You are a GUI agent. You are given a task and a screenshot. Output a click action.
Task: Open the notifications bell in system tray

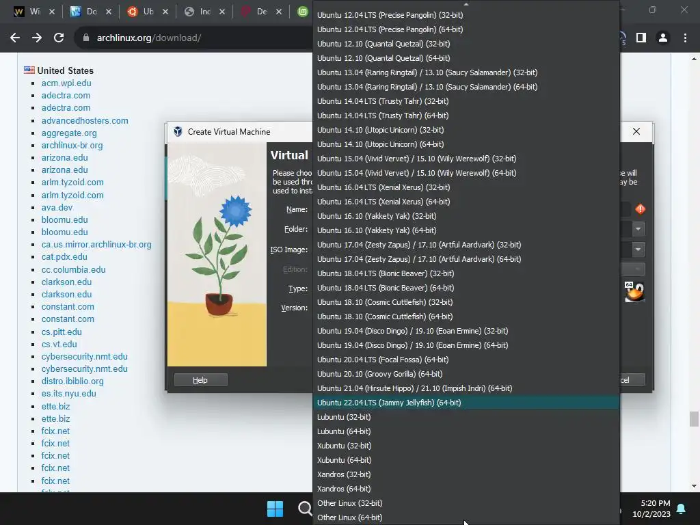682,509
